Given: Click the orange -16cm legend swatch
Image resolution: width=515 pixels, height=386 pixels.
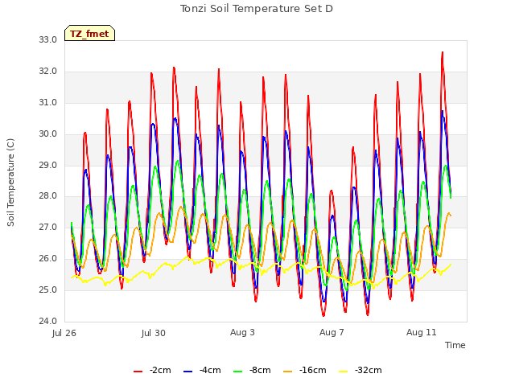Looking at the screenshot, I should tap(288, 372).
